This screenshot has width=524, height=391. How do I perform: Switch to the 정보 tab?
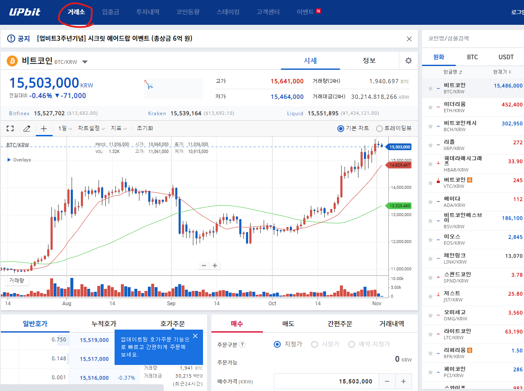(x=369, y=61)
